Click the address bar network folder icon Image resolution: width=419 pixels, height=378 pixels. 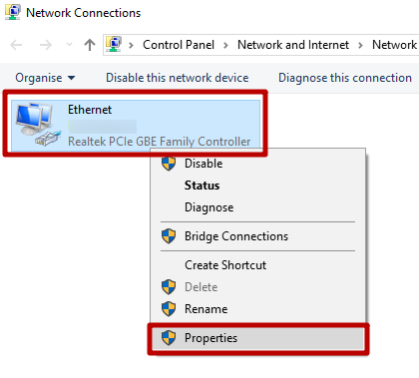click(114, 44)
